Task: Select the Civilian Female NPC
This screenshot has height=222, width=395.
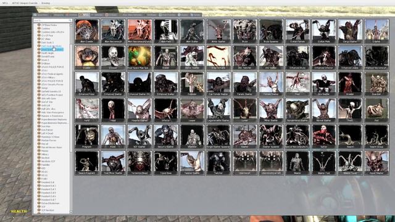Action: pyautogui.click(x=297, y=31)
